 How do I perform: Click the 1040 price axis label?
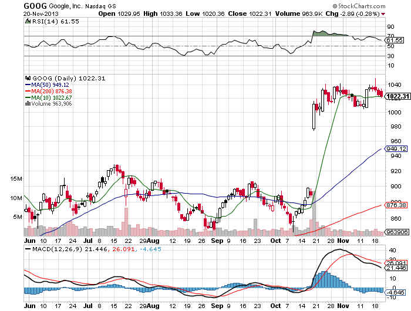(x=394, y=84)
